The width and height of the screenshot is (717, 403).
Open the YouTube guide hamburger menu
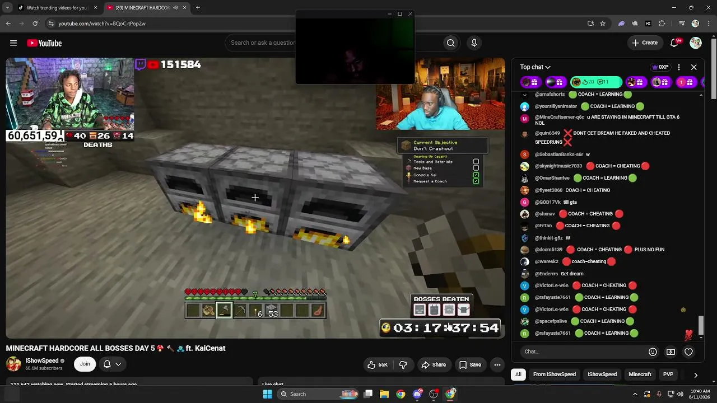[13, 43]
